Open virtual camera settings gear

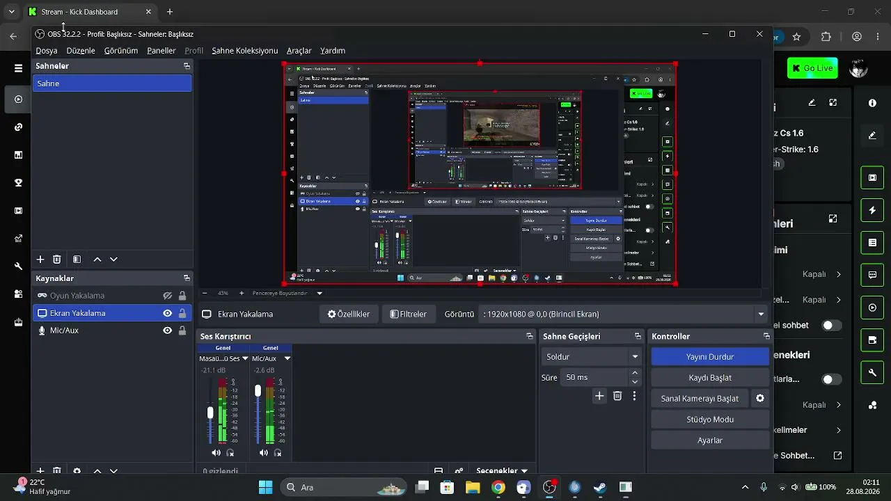click(760, 399)
